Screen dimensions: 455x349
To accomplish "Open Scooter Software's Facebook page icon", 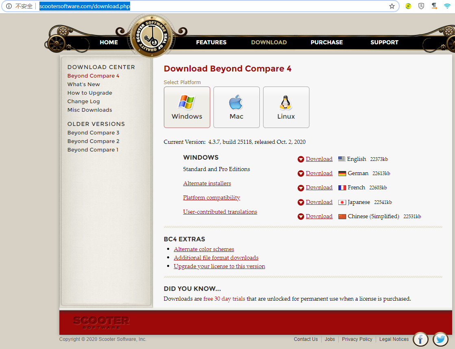I will click(420, 339).
